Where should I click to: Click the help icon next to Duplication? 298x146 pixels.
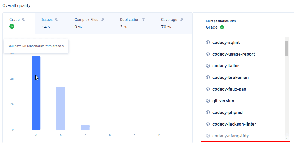pos(143,20)
